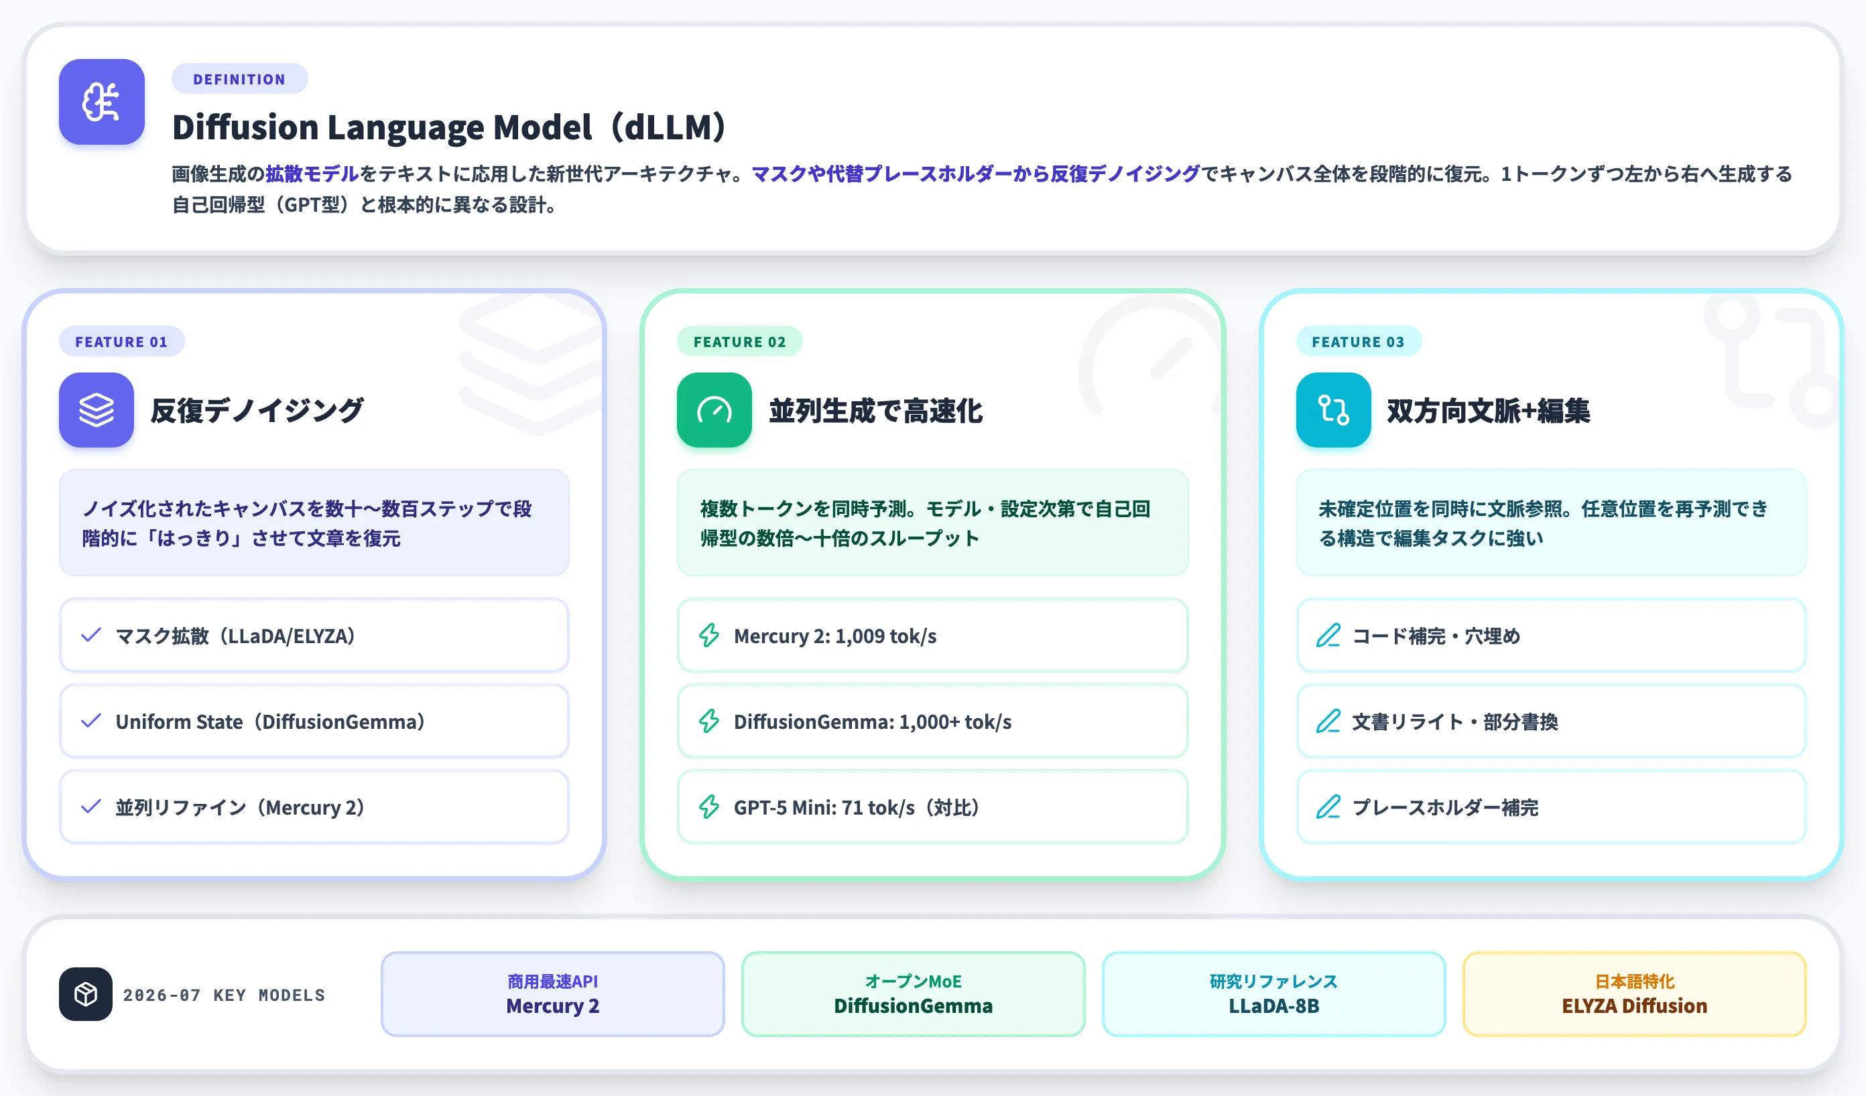
Task: Click the 双方向文脈+編集 heading
Action: pos(1489,410)
